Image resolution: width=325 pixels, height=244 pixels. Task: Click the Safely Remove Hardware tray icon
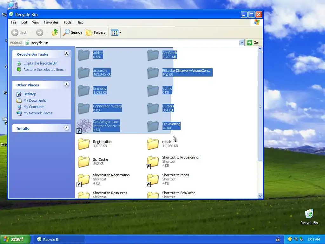click(302, 239)
